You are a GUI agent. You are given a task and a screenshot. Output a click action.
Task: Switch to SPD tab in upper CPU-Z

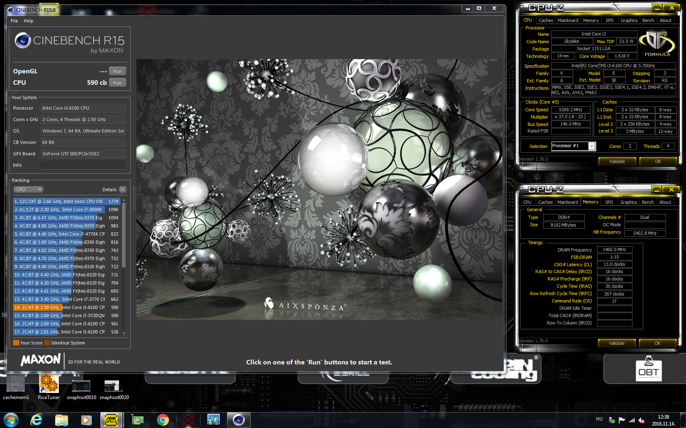tap(609, 20)
